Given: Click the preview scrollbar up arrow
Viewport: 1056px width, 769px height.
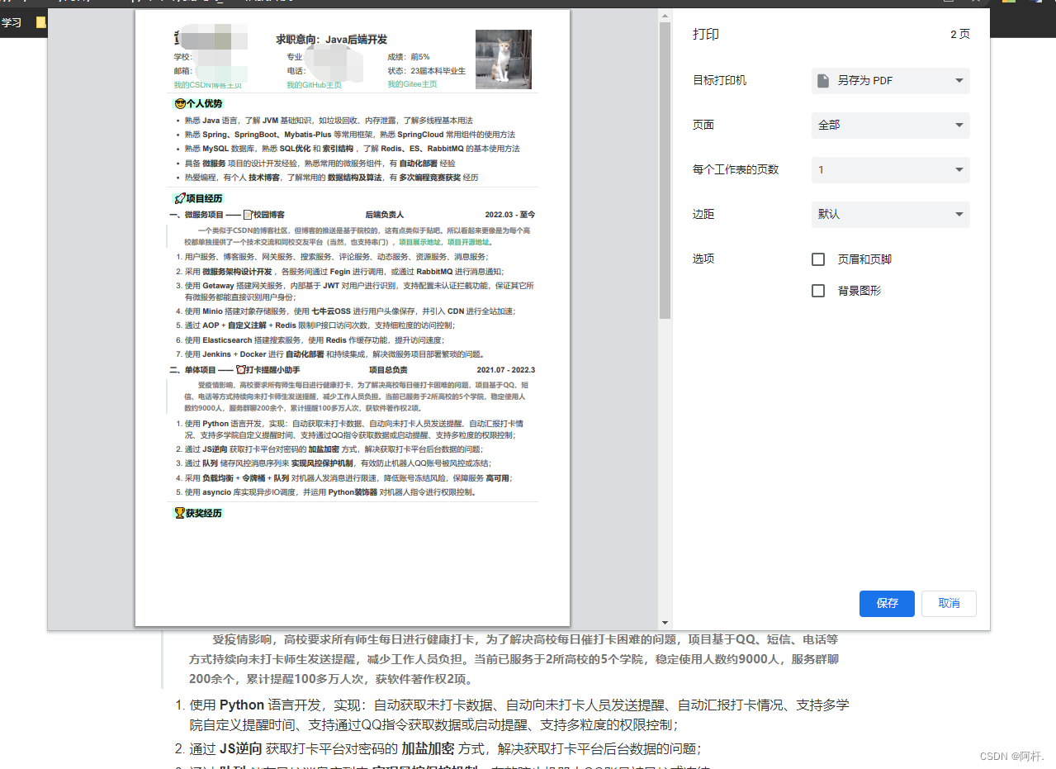Looking at the screenshot, I should (665, 16).
